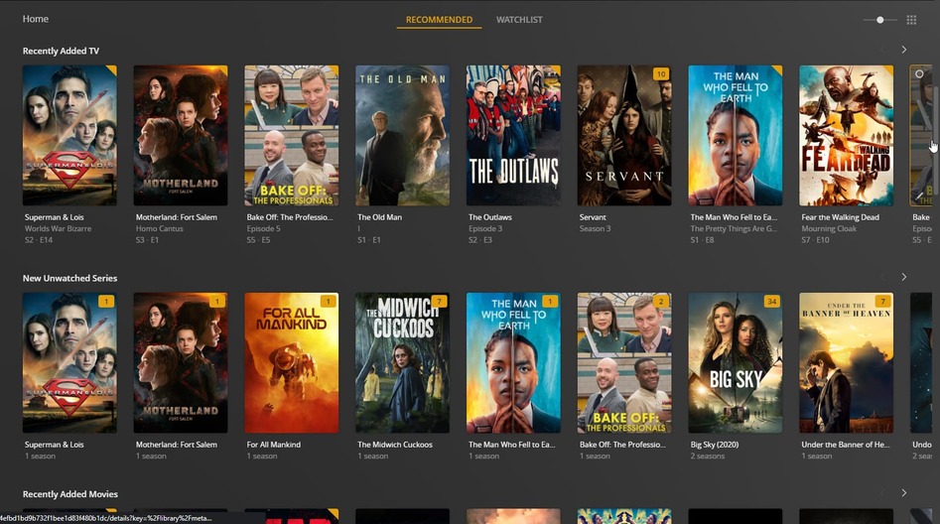Image resolution: width=940 pixels, height=524 pixels.
Task: Switch to the Watchlist tab
Action: point(519,20)
